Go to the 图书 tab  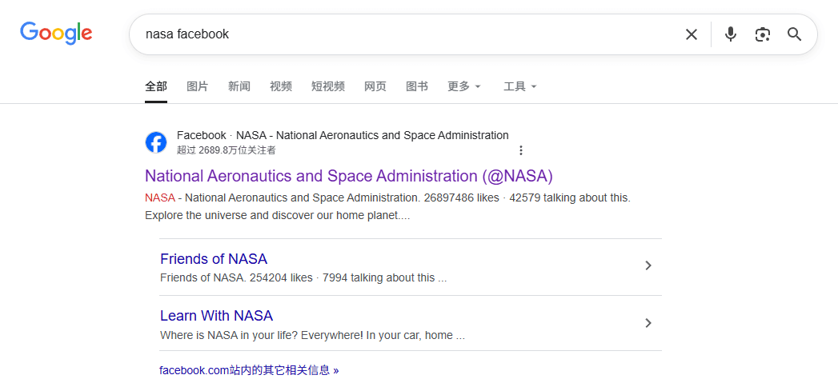416,86
